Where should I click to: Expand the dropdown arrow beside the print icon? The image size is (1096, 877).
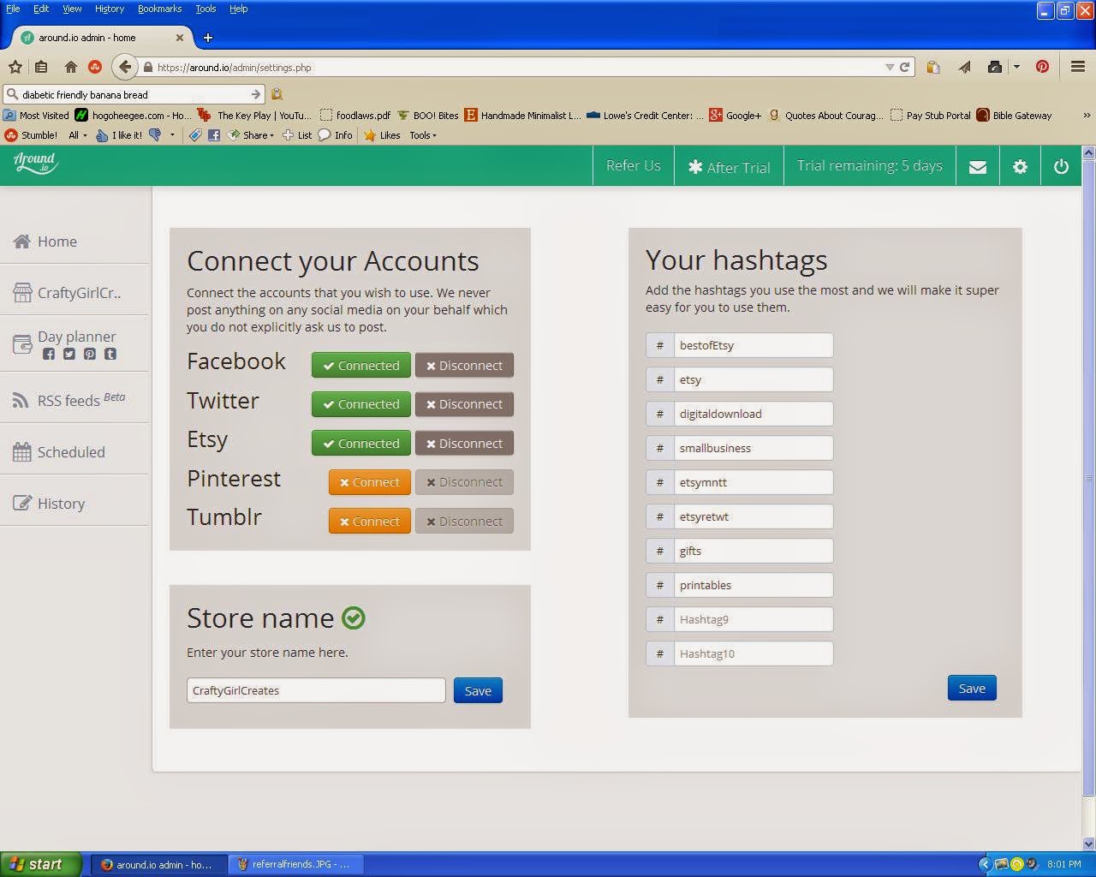(x=1016, y=67)
